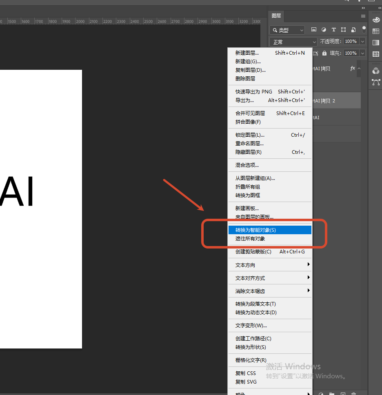This screenshot has height=395, width=382.
Task: Select the tAI 拷贝 2 layer
Action: [x=336, y=100]
